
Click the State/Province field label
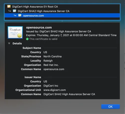[x=31, y=56]
